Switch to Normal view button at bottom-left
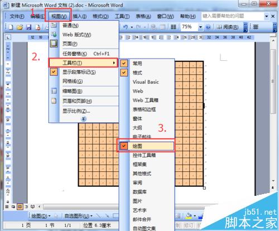The width and height of the screenshot is (279, 231). (x=7, y=206)
